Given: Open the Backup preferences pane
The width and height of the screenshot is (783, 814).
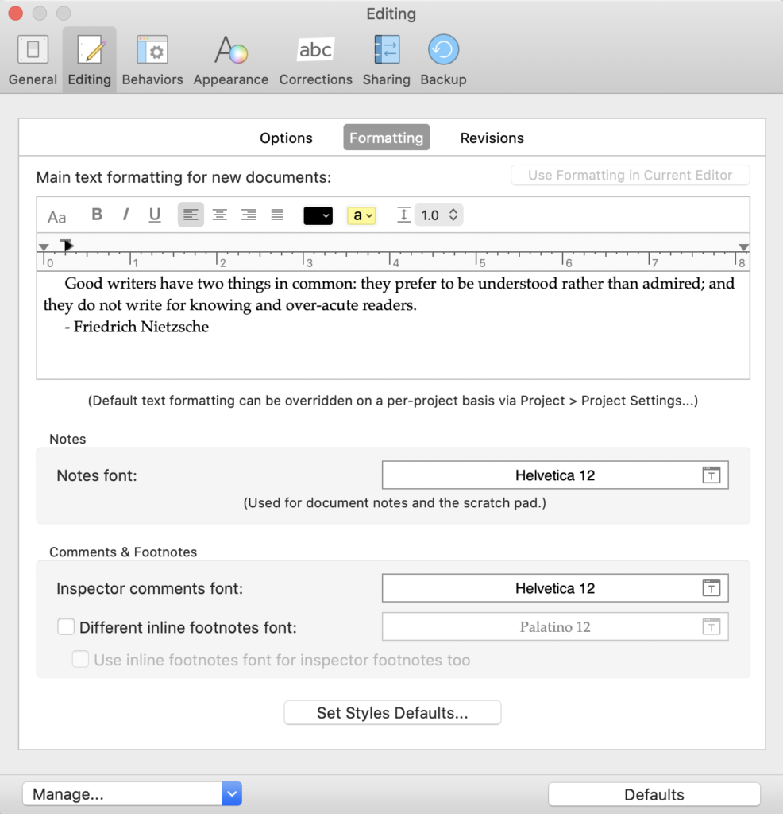Looking at the screenshot, I should 442,59.
